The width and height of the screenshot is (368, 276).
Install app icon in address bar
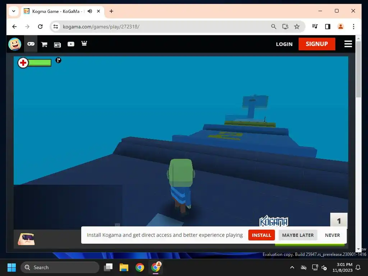[x=285, y=27]
